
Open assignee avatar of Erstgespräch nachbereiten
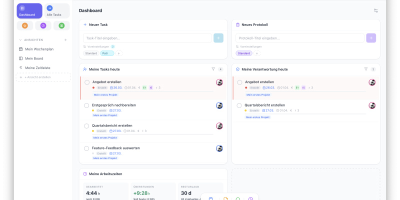[219, 105]
